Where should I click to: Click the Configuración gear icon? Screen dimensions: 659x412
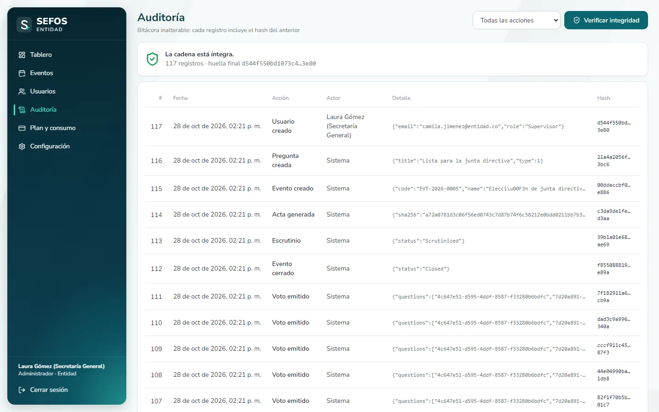(22, 146)
